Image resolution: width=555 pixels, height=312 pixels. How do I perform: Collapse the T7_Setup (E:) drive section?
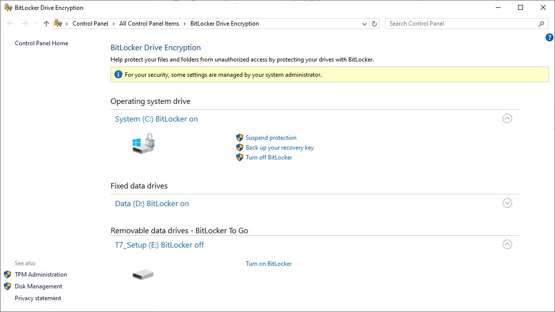[507, 244]
